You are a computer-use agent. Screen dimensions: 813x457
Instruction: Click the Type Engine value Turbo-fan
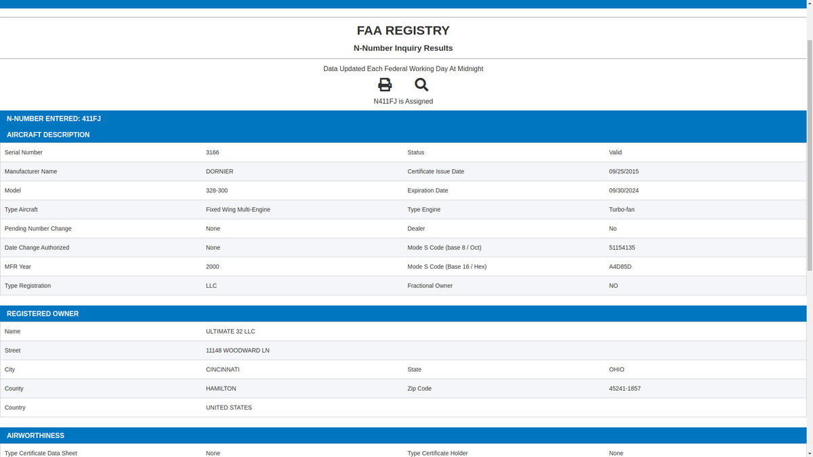tap(622, 209)
